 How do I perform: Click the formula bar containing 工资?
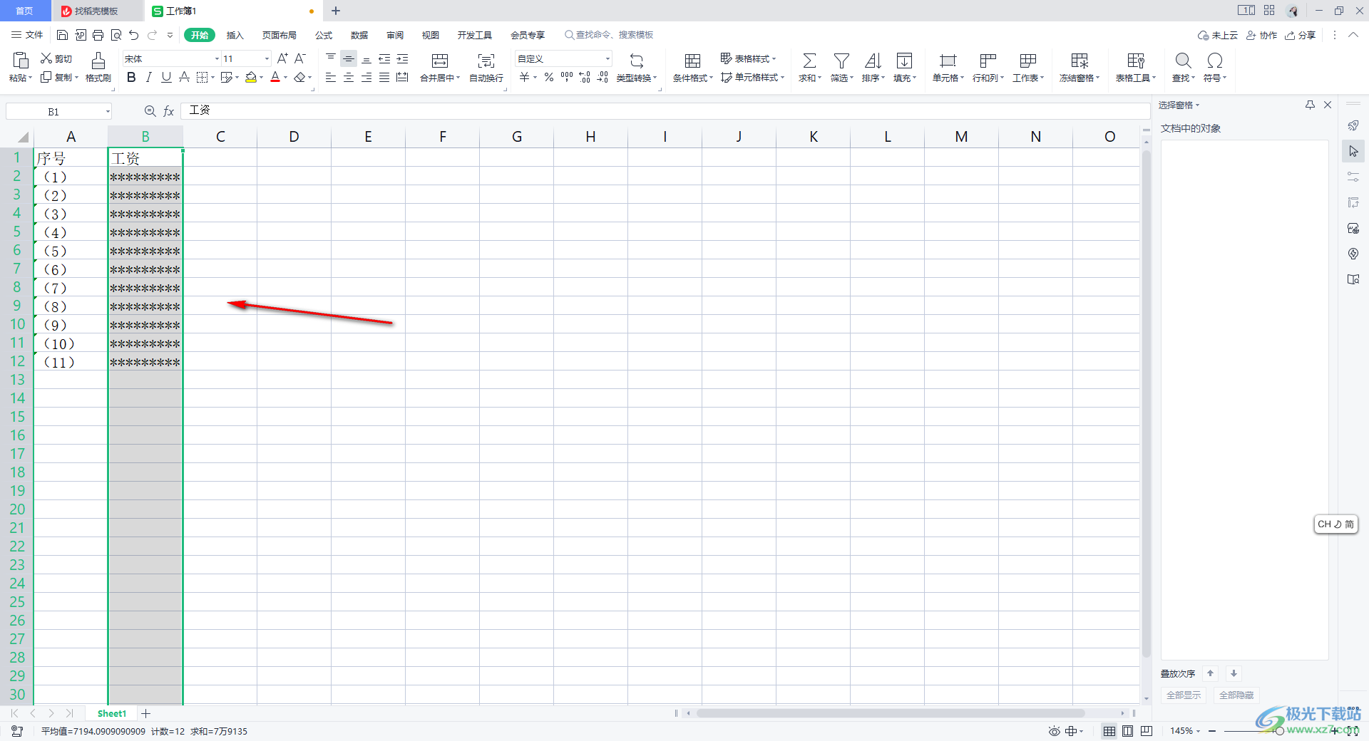tap(665, 111)
